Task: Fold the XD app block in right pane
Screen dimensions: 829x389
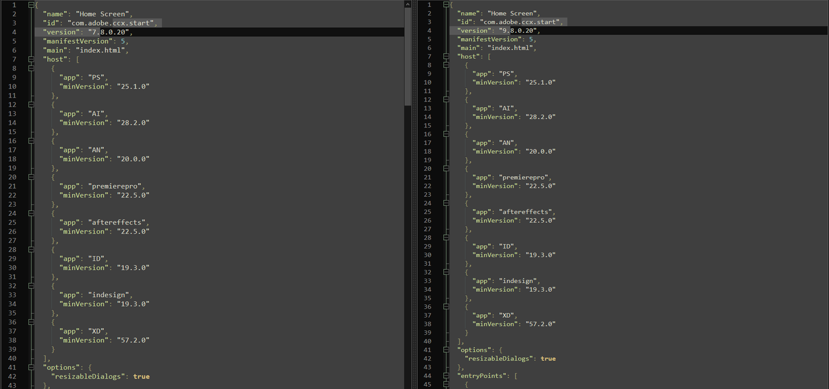Action: point(445,307)
